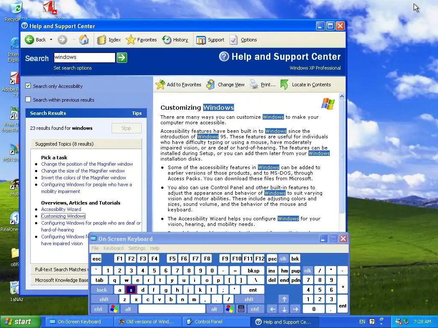Expand Microsoft Knowledge Base section
438x328 pixels.
pos(59,280)
